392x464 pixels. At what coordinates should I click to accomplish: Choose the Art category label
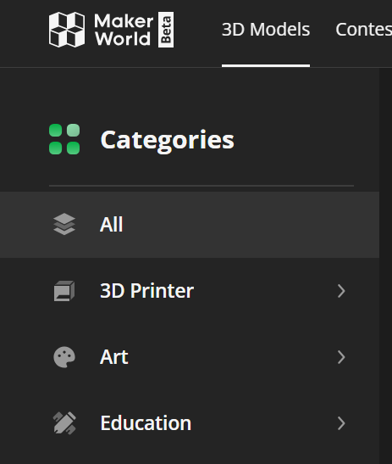114,357
